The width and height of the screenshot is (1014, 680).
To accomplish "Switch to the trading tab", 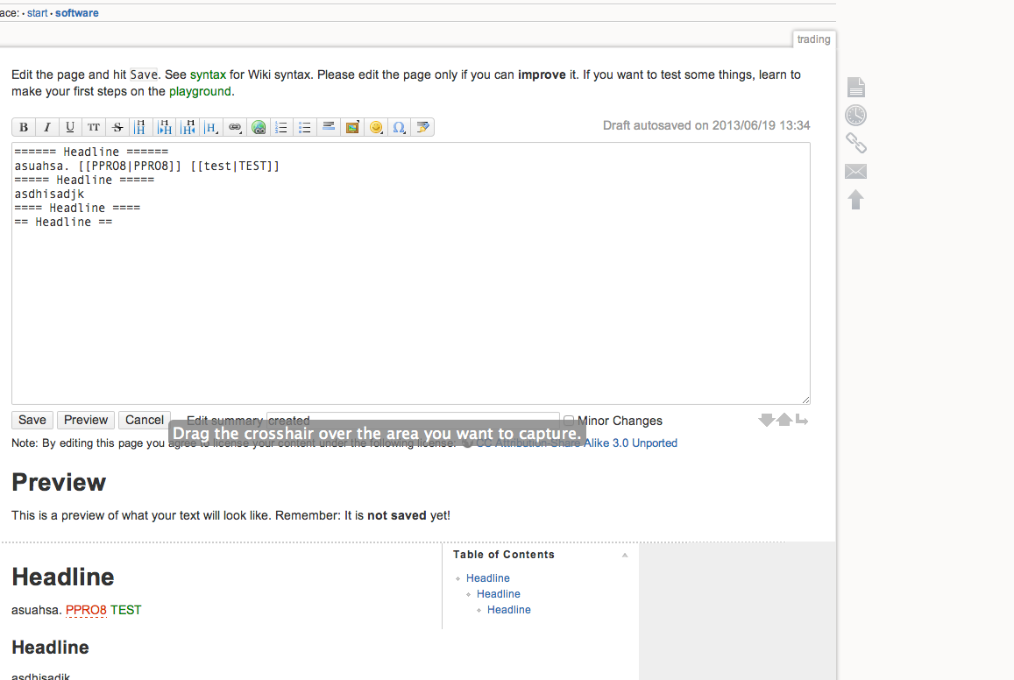I will coord(813,39).
